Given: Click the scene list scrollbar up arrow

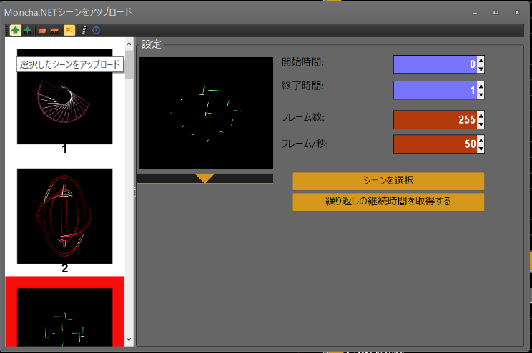Looking at the screenshot, I should [129, 44].
